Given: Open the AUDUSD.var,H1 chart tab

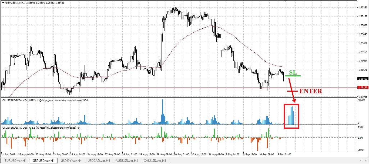Looking at the screenshot, I should coord(127,161).
